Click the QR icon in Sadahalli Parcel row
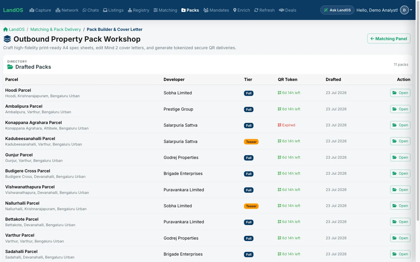Screen dimensions: 420x262 click(279, 254)
